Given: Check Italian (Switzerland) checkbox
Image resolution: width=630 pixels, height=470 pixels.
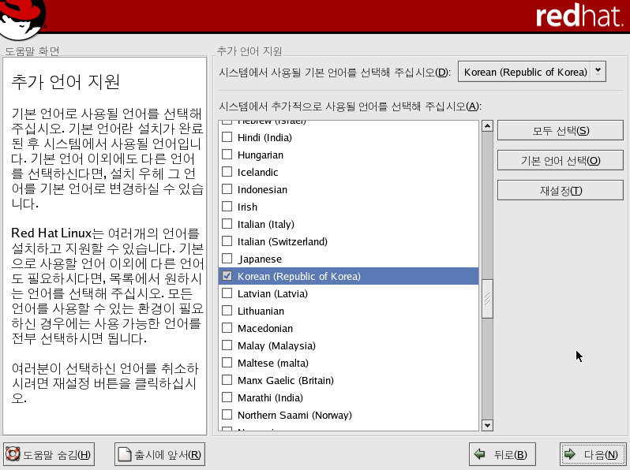Looking at the screenshot, I should [227, 241].
